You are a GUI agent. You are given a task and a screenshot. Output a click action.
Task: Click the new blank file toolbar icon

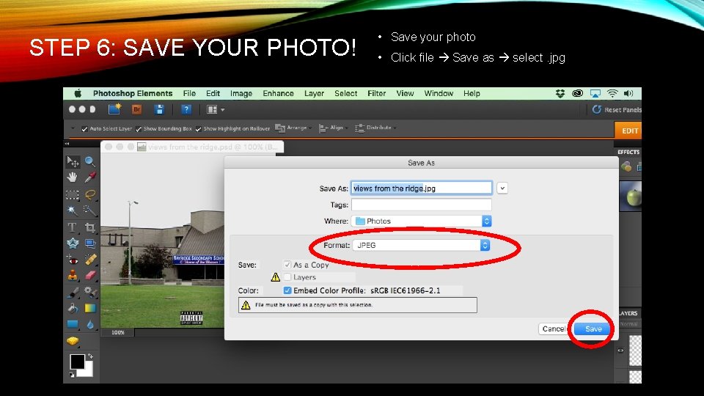point(114,109)
